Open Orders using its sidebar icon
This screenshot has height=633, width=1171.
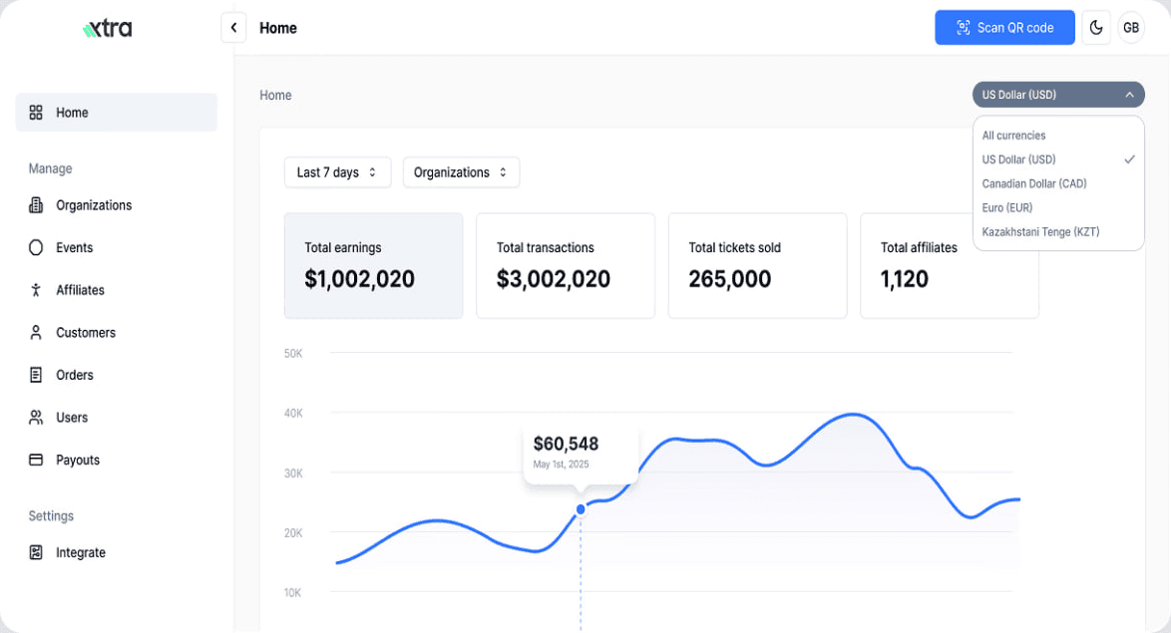pyautogui.click(x=35, y=374)
